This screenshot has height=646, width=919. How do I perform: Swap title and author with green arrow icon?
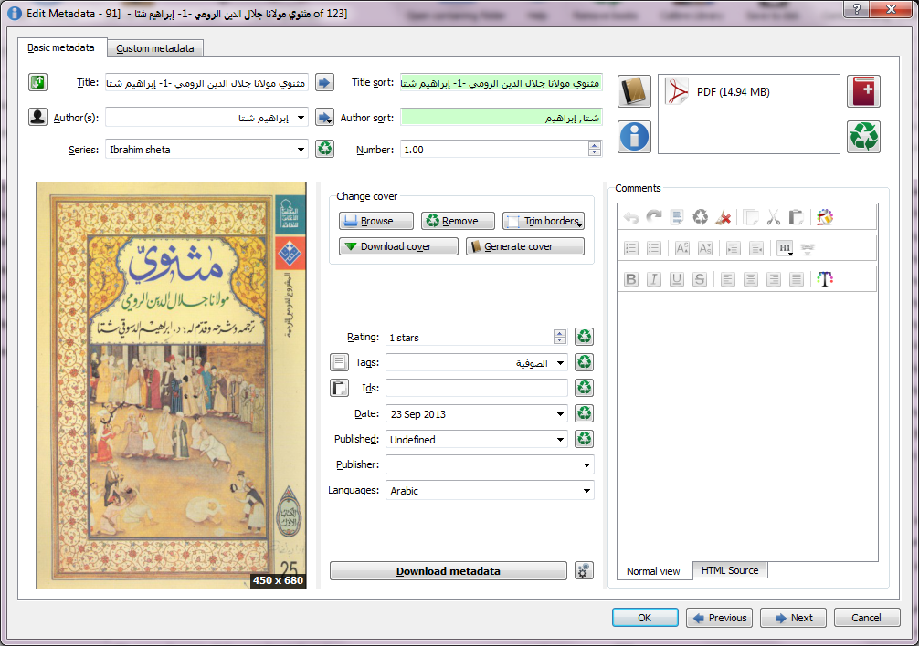pyautogui.click(x=38, y=82)
